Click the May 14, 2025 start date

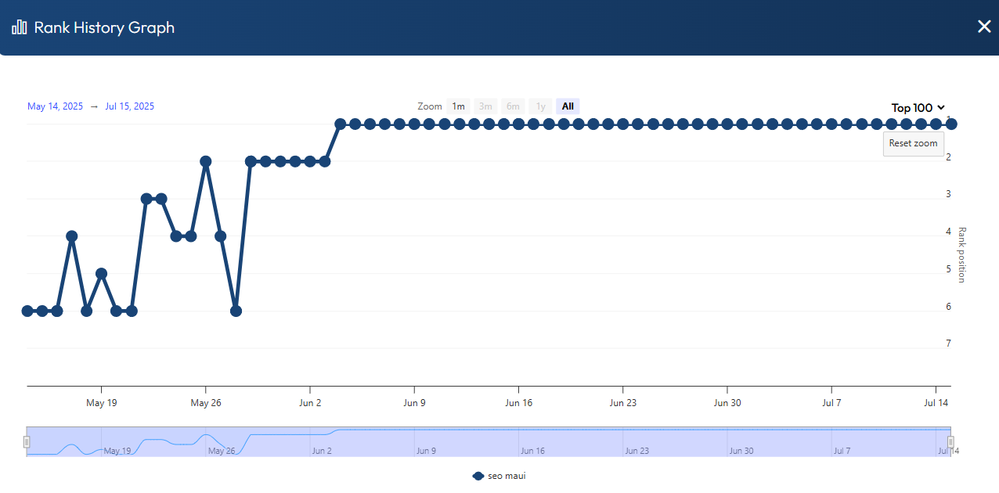click(54, 106)
